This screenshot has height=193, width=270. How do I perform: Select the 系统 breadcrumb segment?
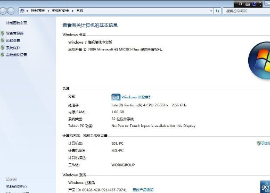click(80, 11)
